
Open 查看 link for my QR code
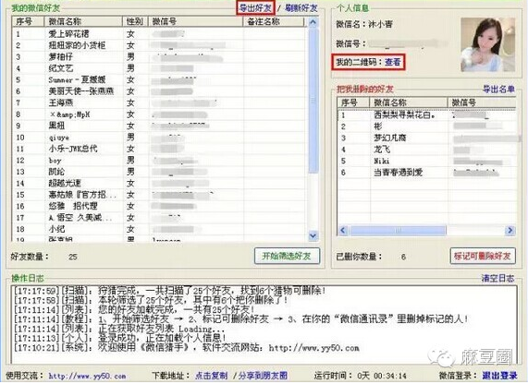[393, 62]
